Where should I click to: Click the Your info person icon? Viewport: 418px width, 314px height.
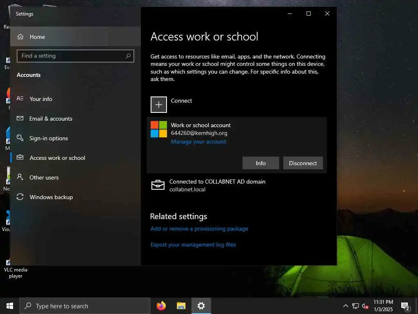[20, 99]
